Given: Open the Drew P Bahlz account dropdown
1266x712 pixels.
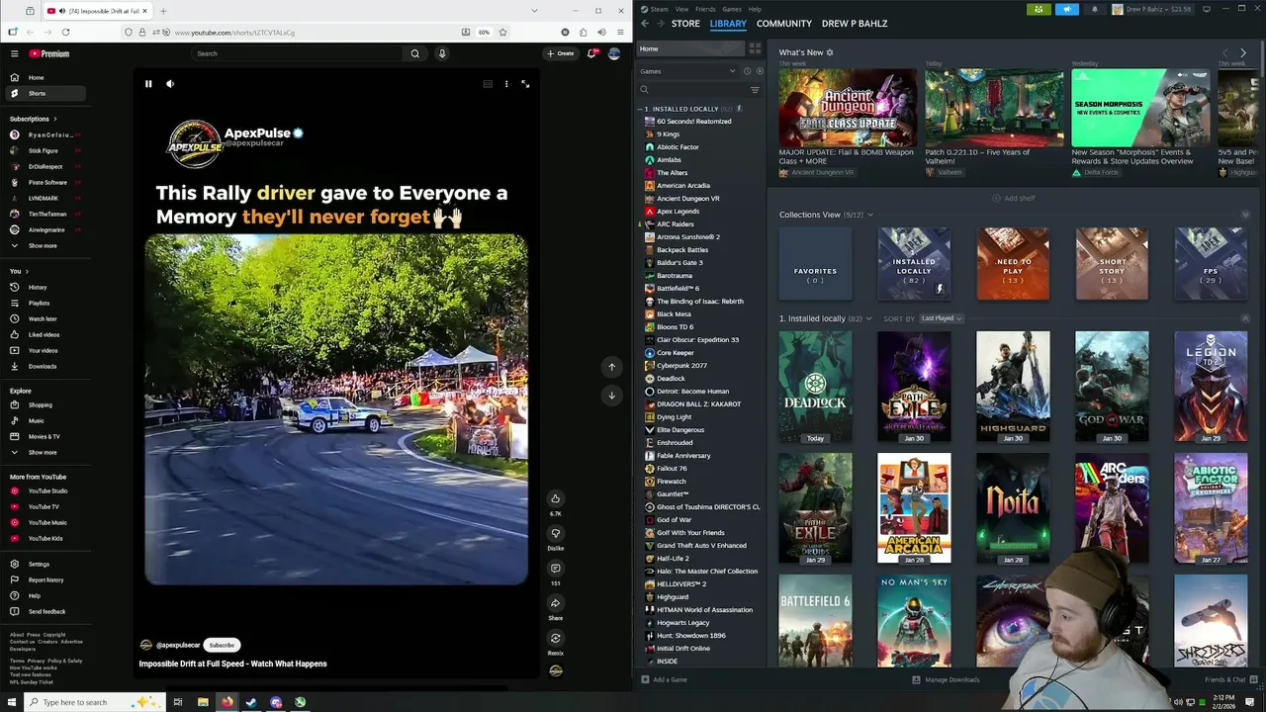Looking at the screenshot, I should pyautogui.click(x=1152, y=9).
